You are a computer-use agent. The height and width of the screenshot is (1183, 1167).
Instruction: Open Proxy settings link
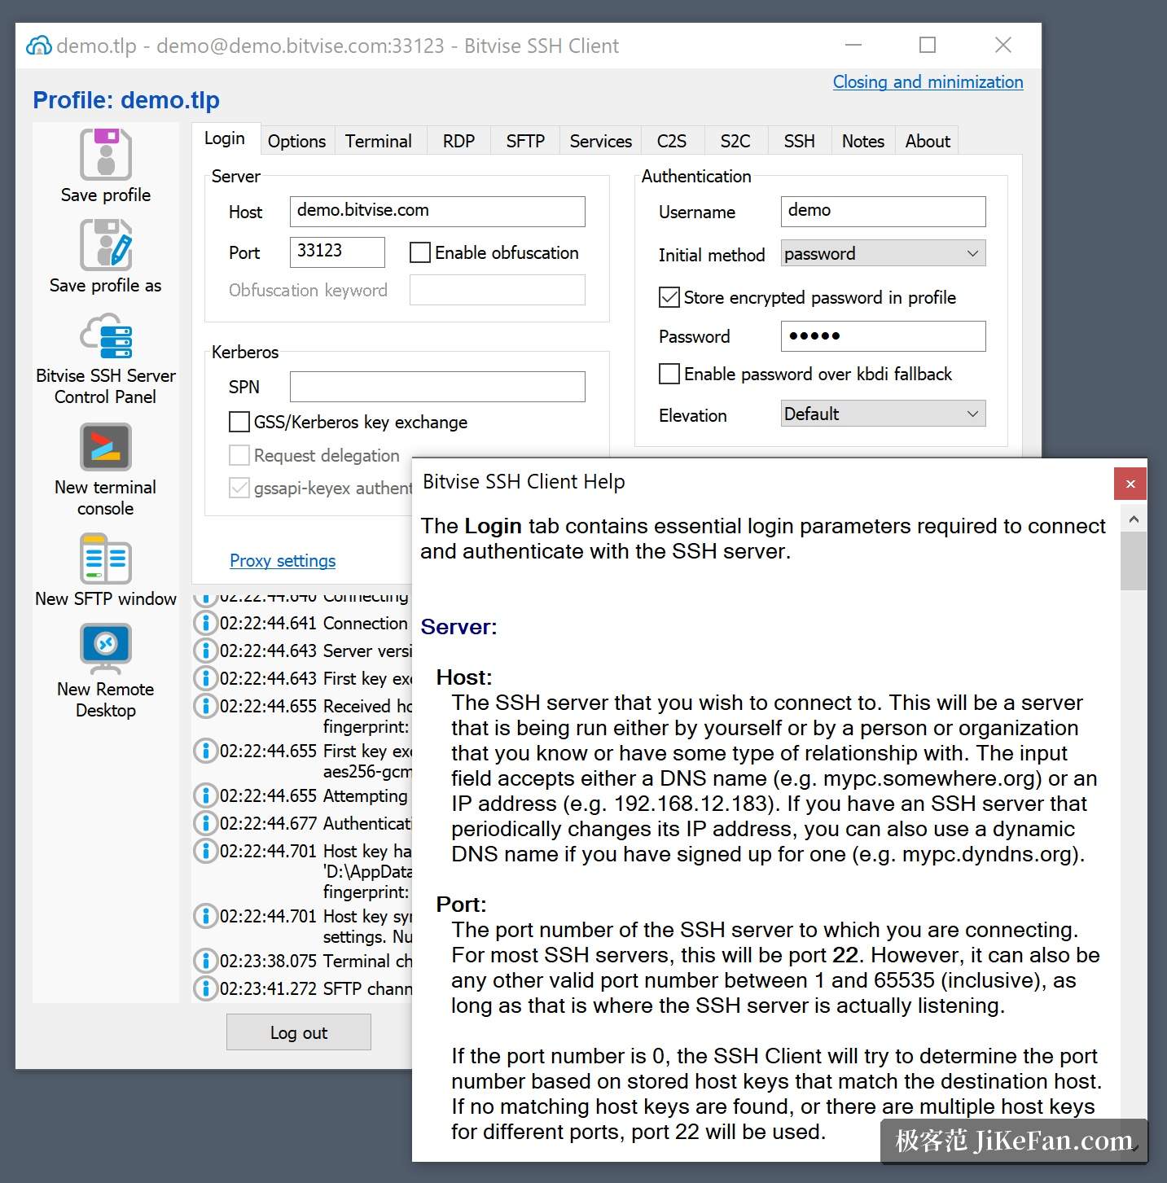tap(283, 561)
